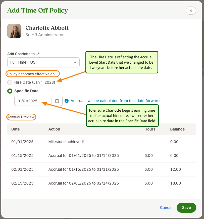Click the Add Time Off Policy title

[38, 11]
